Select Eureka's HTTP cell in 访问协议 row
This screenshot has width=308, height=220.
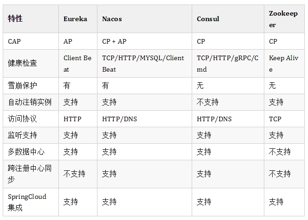click(72, 118)
